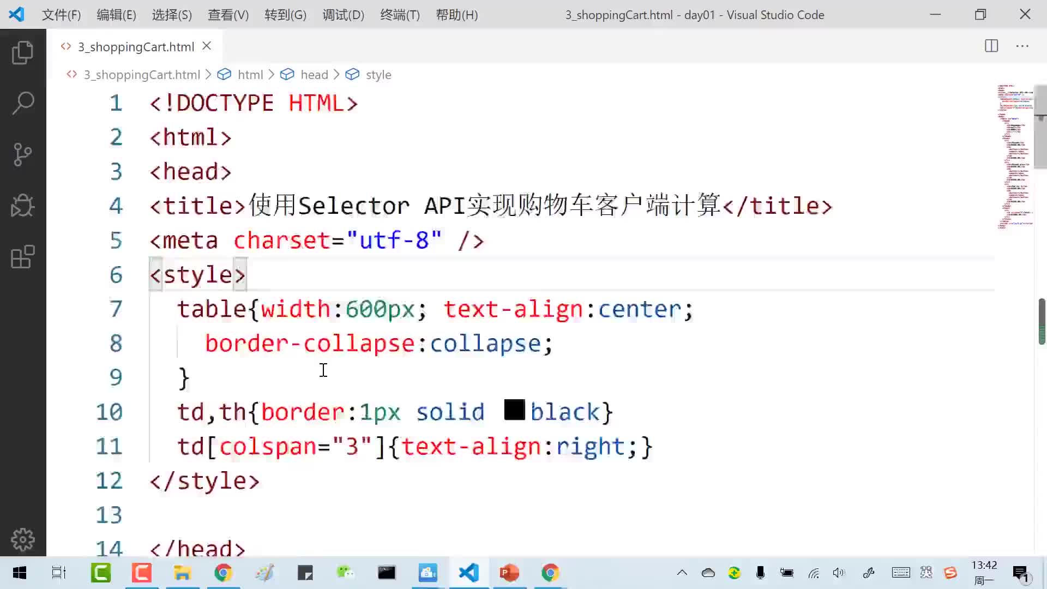Screen dimensions: 1047x589
Task: Click line number 6 in the gutter
Action: [x=116, y=275]
